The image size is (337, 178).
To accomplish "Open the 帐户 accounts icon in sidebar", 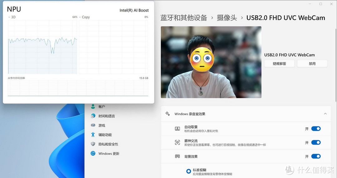I will (x=93, y=106).
